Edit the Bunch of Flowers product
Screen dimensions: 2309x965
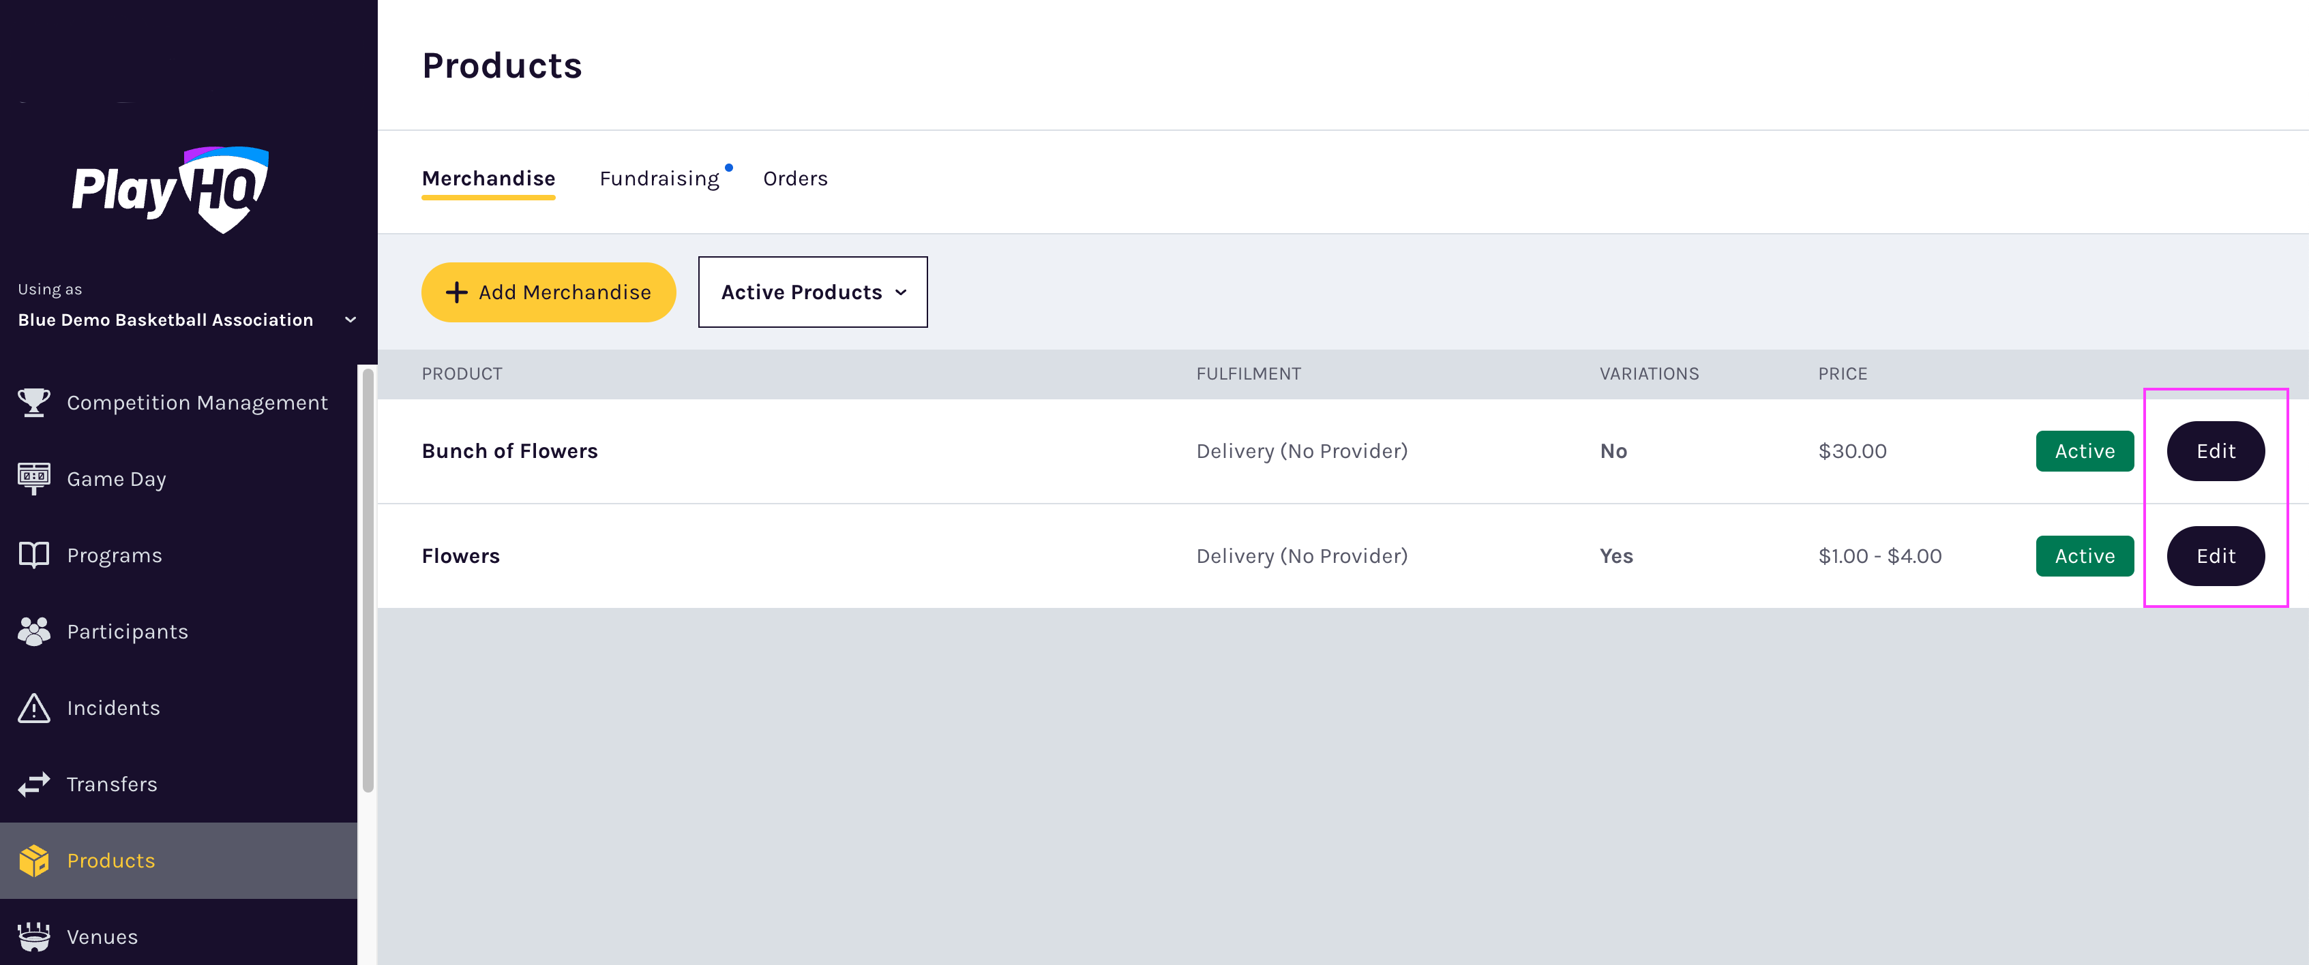click(2215, 450)
